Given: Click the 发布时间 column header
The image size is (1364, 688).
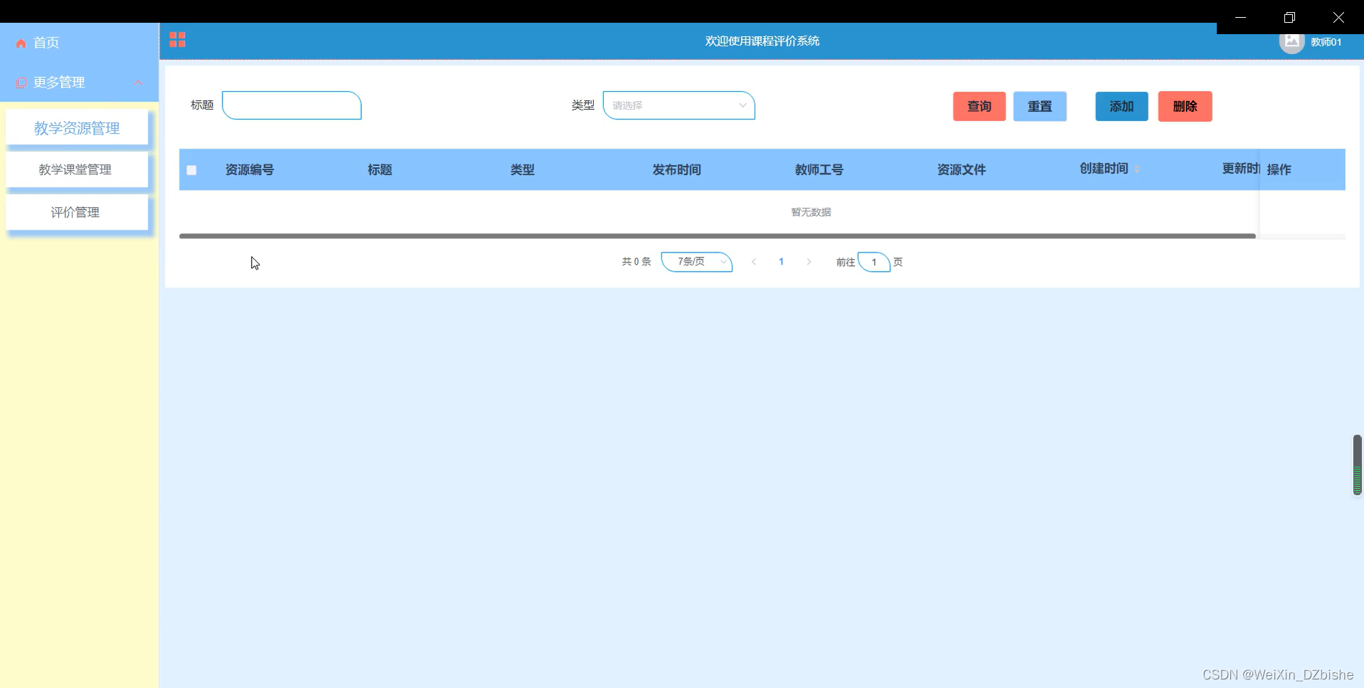Looking at the screenshot, I should (x=677, y=170).
